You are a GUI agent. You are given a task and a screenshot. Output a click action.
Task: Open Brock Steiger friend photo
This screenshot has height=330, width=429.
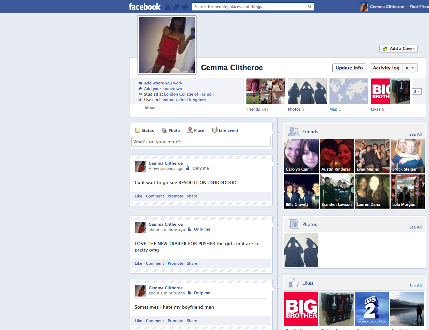click(x=408, y=156)
